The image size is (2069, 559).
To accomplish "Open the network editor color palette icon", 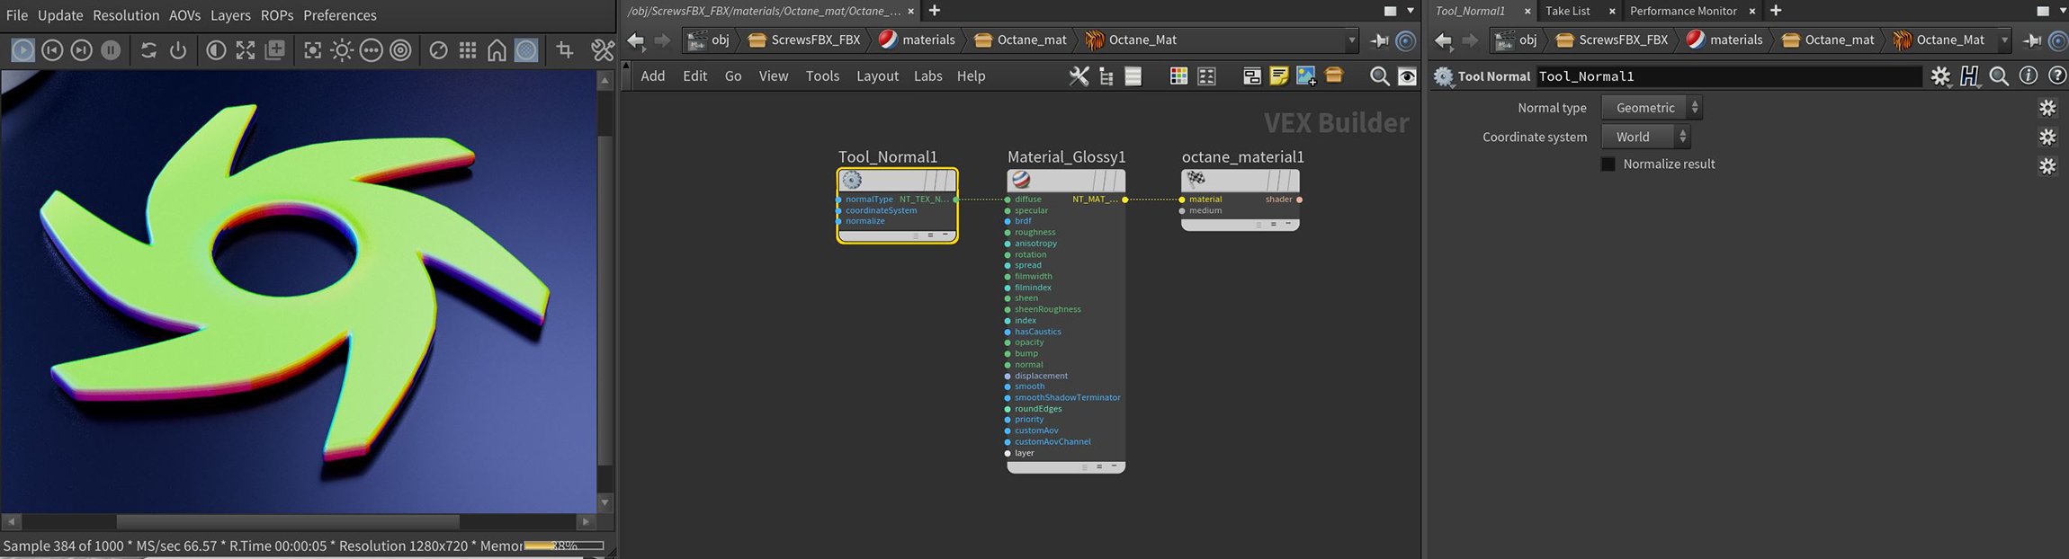I will [x=1178, y=76].
